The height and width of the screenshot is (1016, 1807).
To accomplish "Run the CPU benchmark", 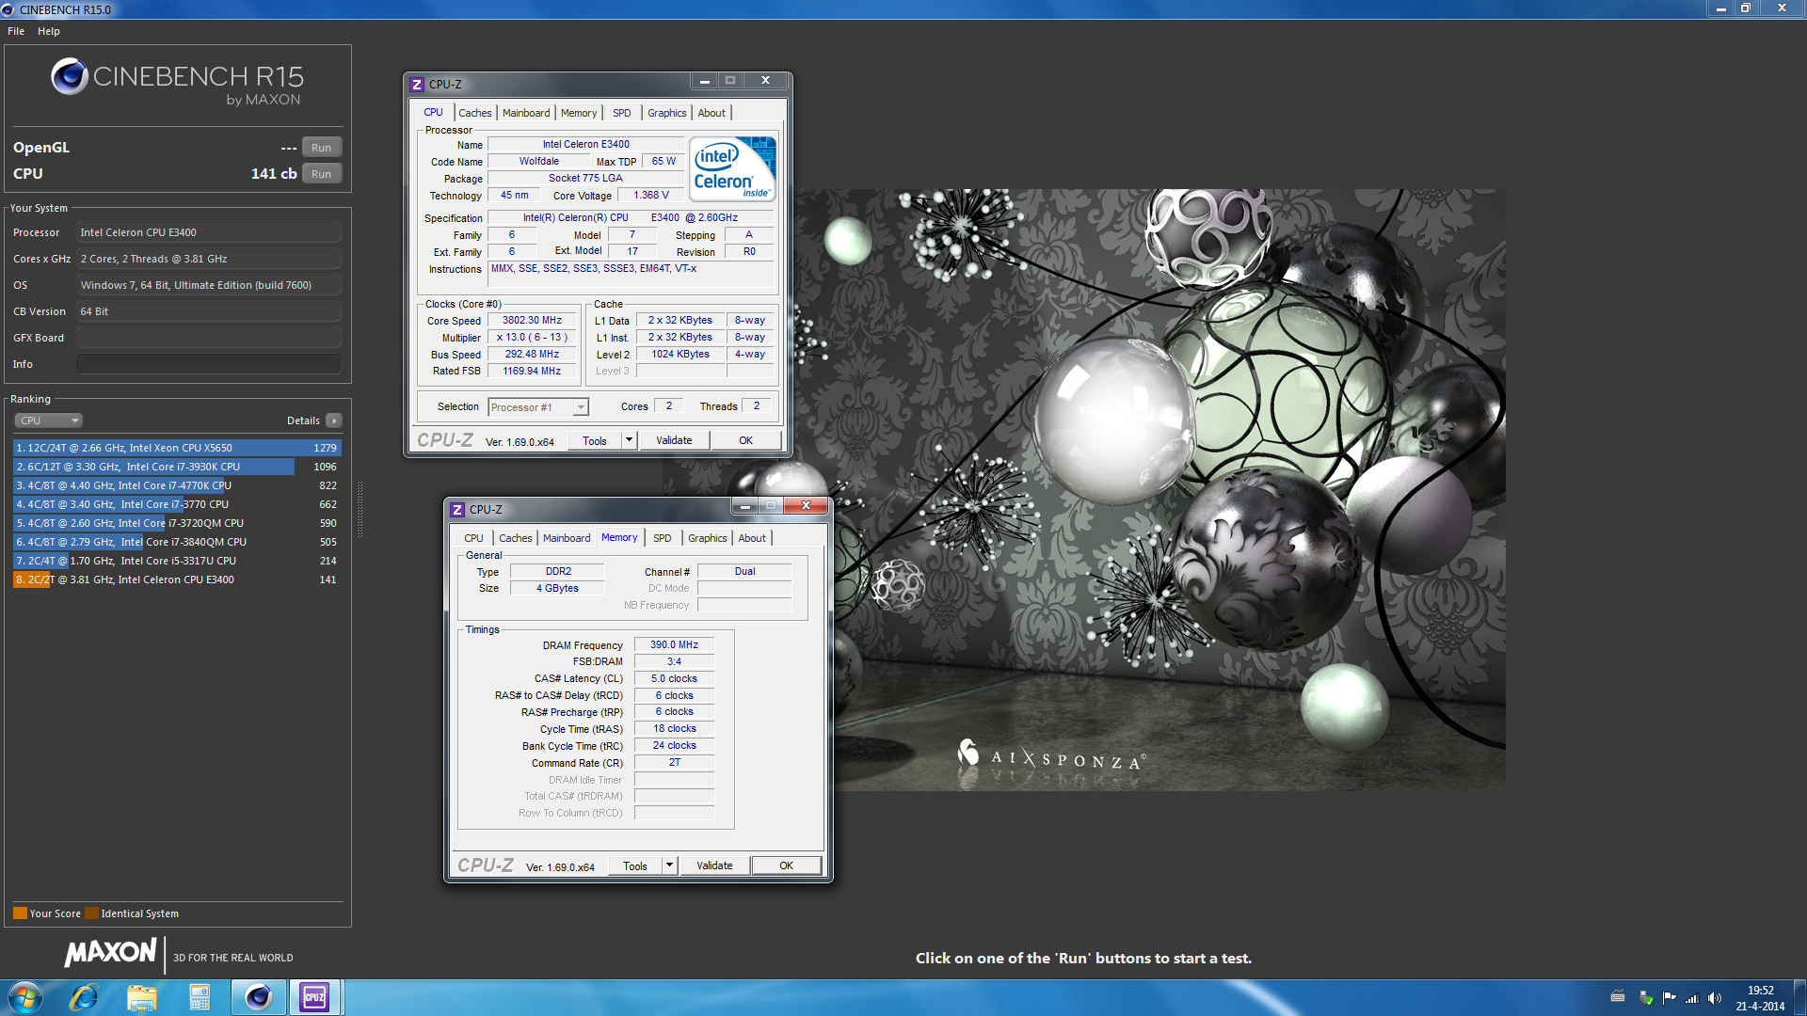I will [x=321, y=174].
